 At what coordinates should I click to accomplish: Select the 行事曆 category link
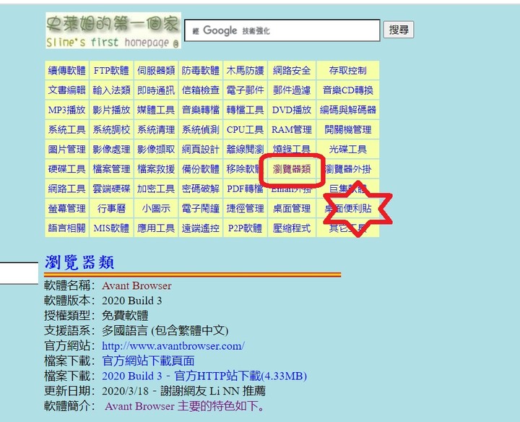(x=111, y=208)
